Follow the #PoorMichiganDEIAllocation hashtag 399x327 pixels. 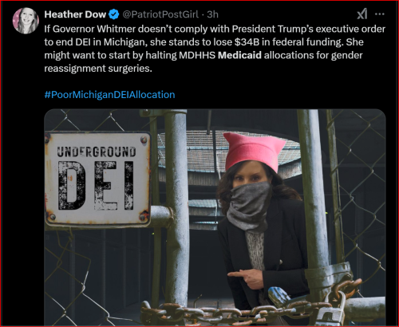click(x=109, y=95)
